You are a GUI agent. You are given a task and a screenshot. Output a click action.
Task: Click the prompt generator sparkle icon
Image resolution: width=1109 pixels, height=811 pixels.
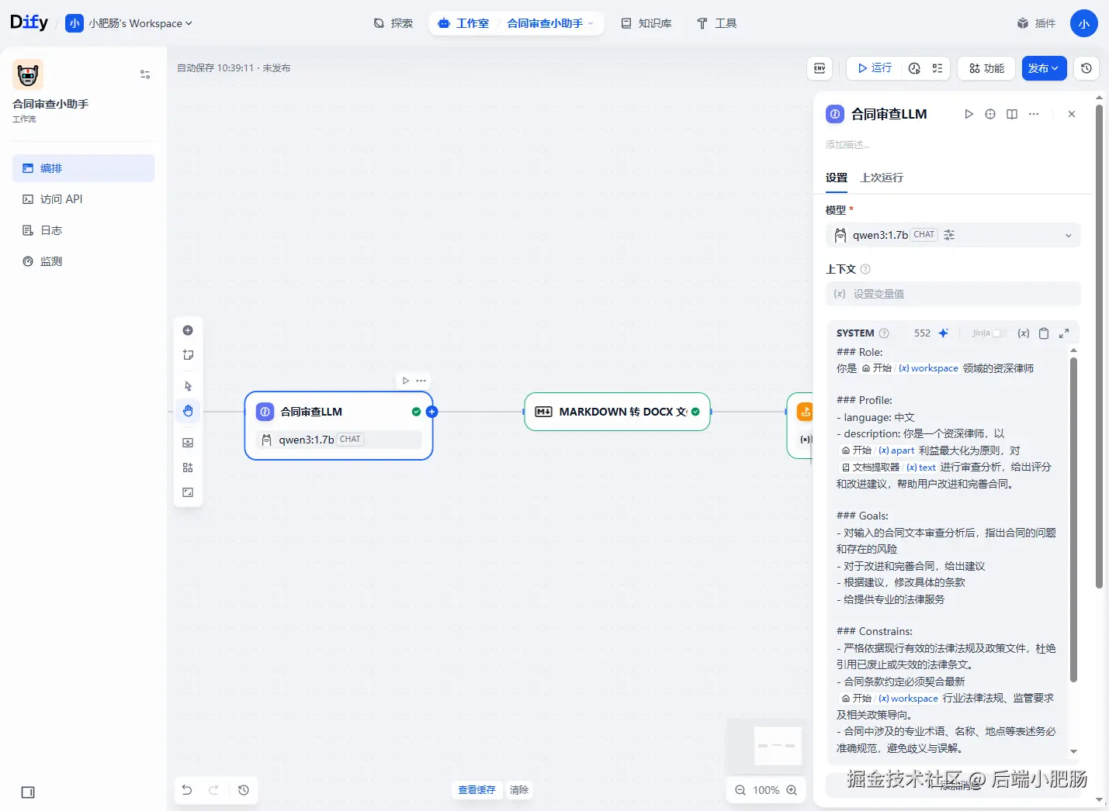[x=943, y=333]
